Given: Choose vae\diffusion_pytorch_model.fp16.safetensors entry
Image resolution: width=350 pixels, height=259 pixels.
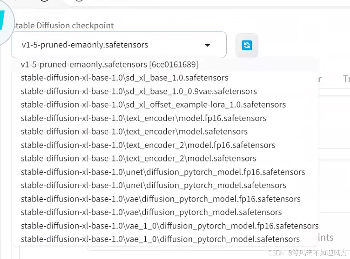Looking at the screenshot, I should tap(165, 199).
